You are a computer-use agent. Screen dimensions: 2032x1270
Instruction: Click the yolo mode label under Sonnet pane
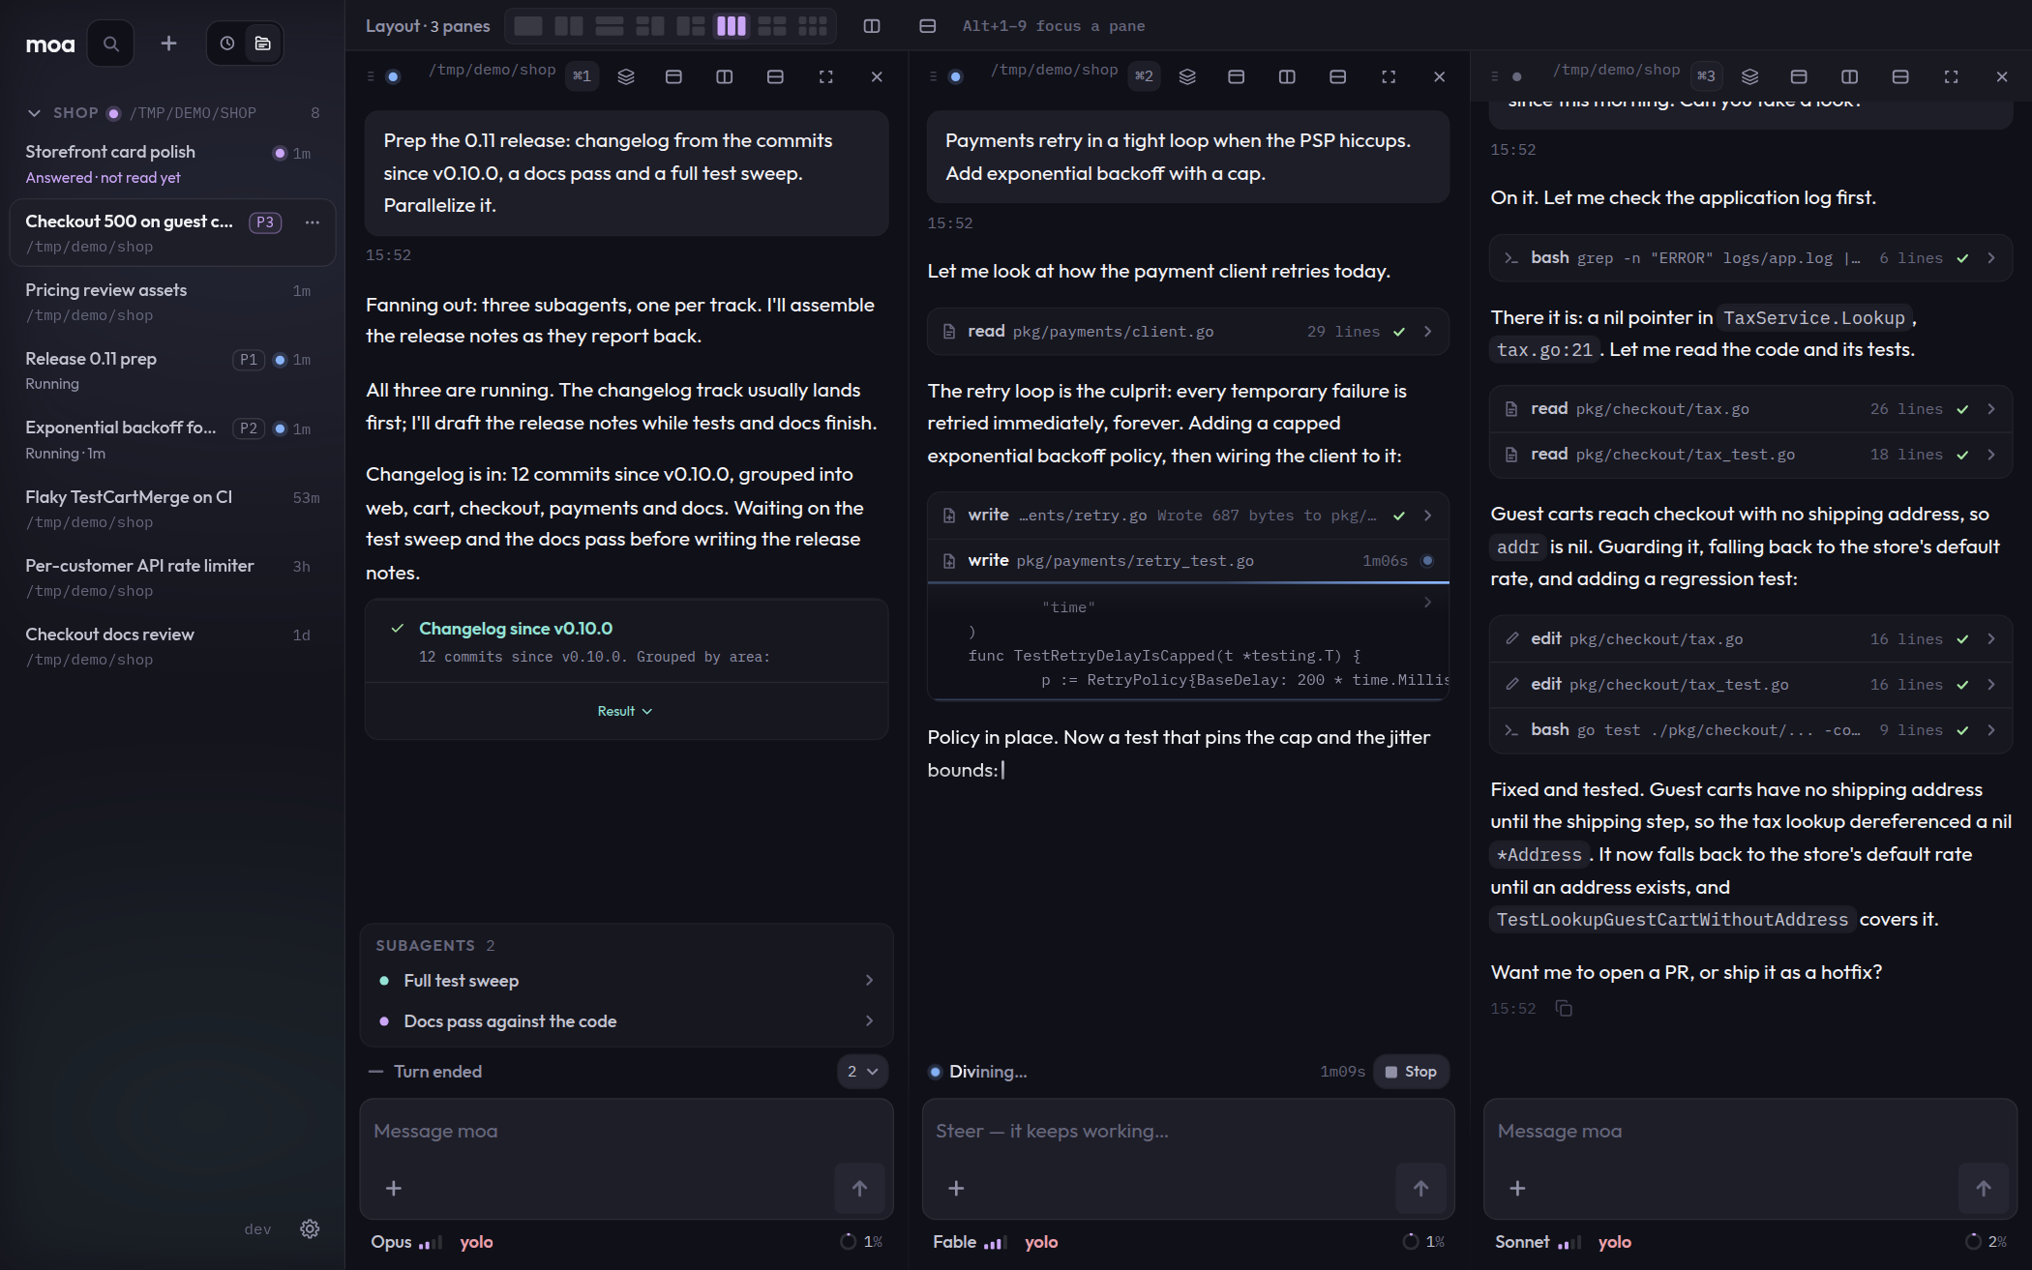pyautogui.click(x=1614, y=1242)
